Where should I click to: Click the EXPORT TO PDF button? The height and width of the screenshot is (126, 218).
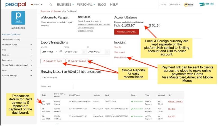[77, 61]
